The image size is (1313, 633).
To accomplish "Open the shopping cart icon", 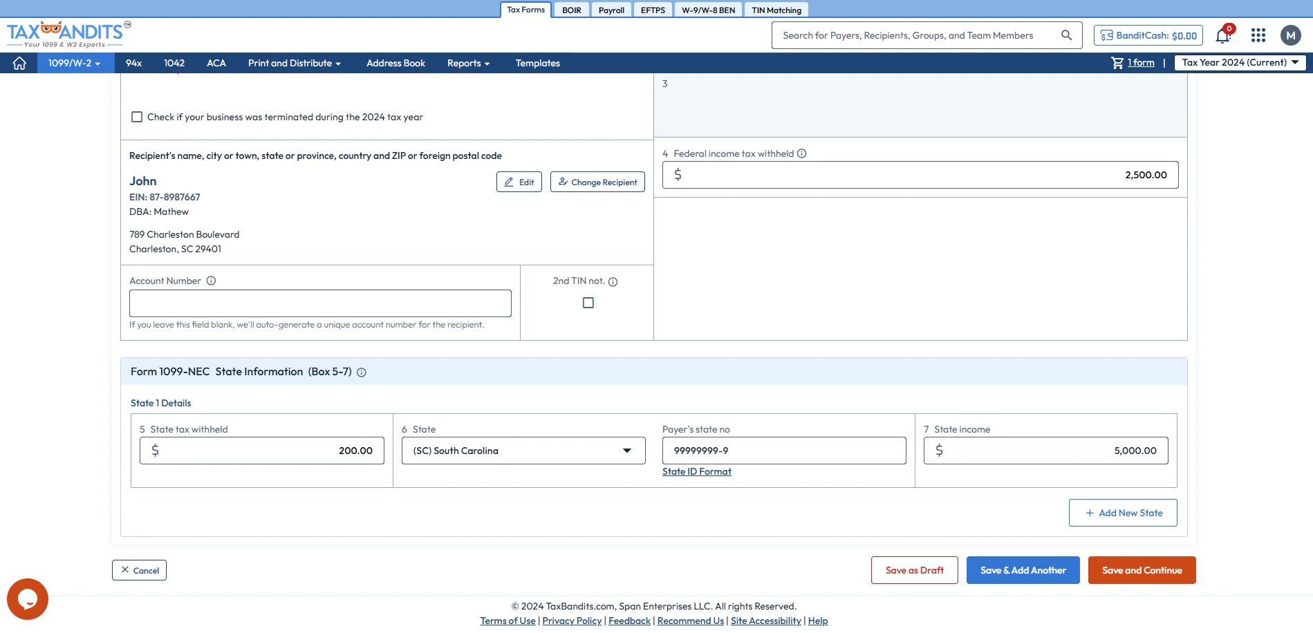I will click(x=1117, y=63).
